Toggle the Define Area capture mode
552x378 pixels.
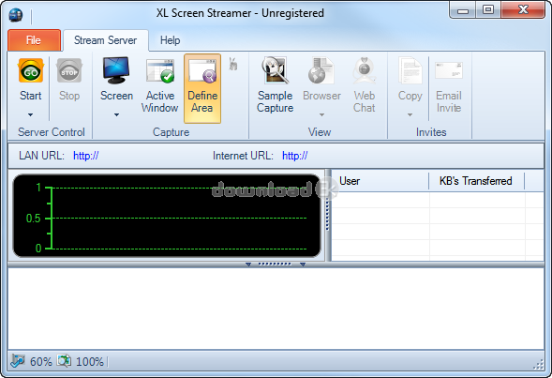pos(202,88)
